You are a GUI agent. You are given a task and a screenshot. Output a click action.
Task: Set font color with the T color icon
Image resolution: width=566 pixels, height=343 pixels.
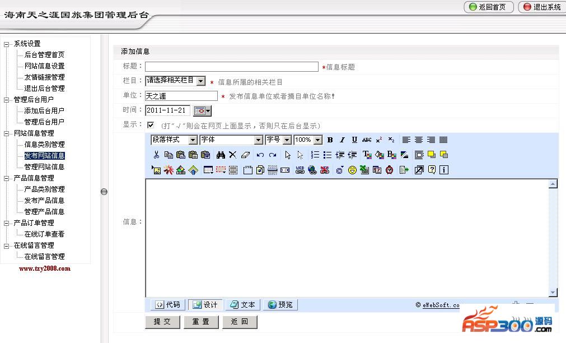click(x=367, y=155)
